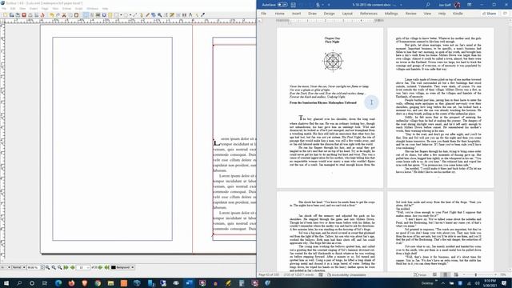The height and width of the screenshot is (288, 512).
Task: Switch to Print Layout view in Word
Action: 445,274
